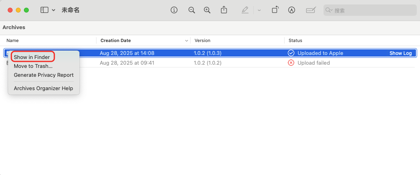Viewport: 420px width, 175px height.
Task: Expand the highlight options chevron
Action: 259,10
